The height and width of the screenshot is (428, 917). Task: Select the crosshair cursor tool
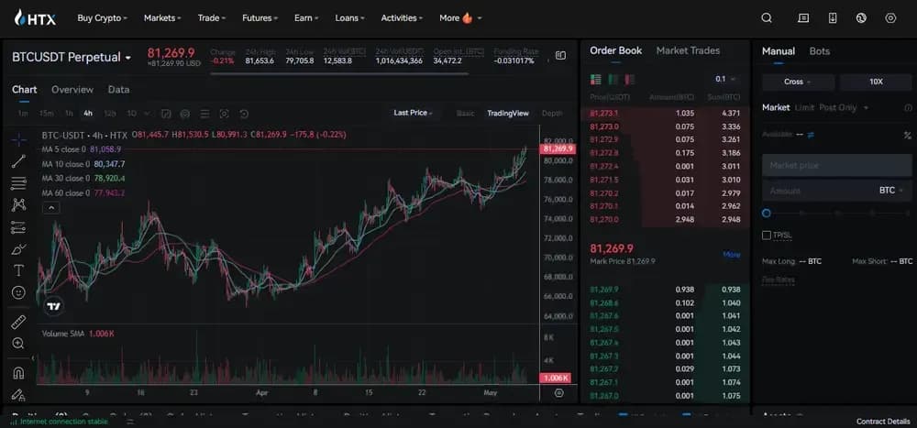click(x=18, y=139)
